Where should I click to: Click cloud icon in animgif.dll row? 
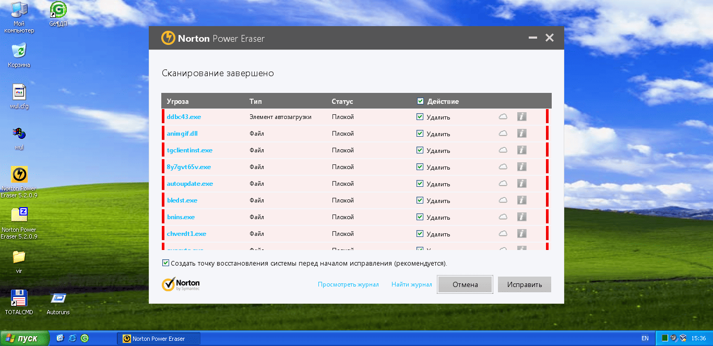[503, 134]
